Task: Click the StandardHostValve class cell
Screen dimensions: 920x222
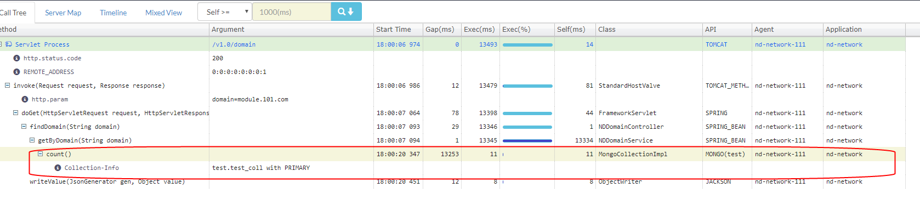Action: click(x=629, y=86)
